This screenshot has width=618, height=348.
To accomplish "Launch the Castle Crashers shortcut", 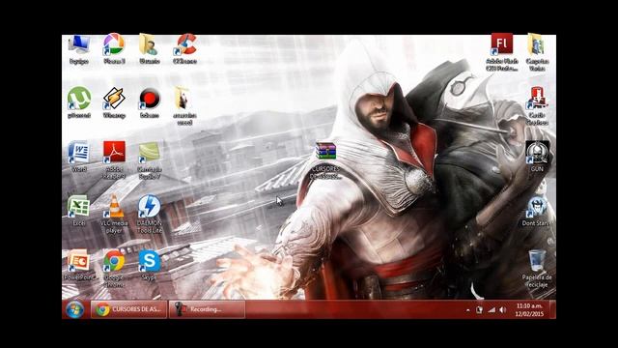I will click(537, 105).
